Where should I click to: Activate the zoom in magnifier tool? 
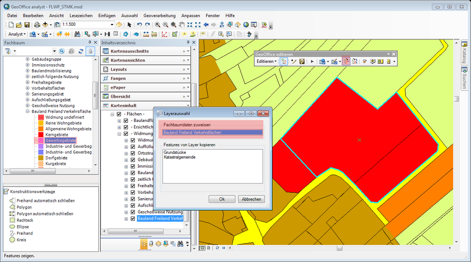pos(158,24)
